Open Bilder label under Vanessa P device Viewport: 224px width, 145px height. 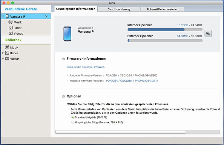18,28
